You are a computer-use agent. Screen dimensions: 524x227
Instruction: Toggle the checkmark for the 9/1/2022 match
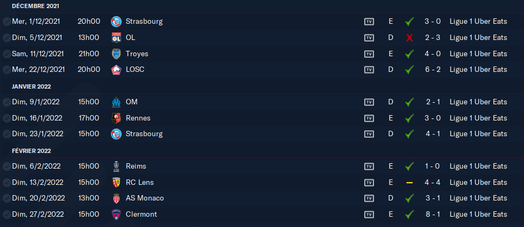(x=6, y=102)
